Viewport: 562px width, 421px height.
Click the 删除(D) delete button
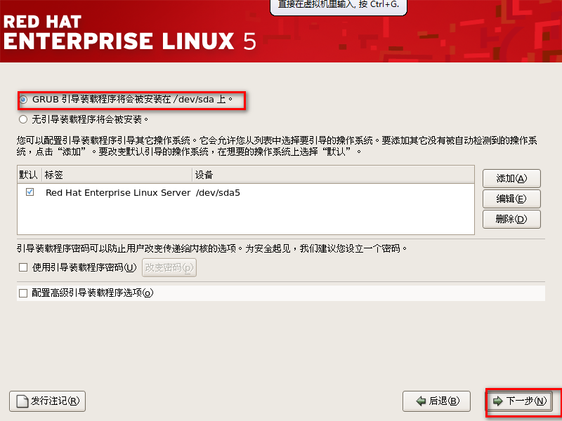[x=511, y=219]
